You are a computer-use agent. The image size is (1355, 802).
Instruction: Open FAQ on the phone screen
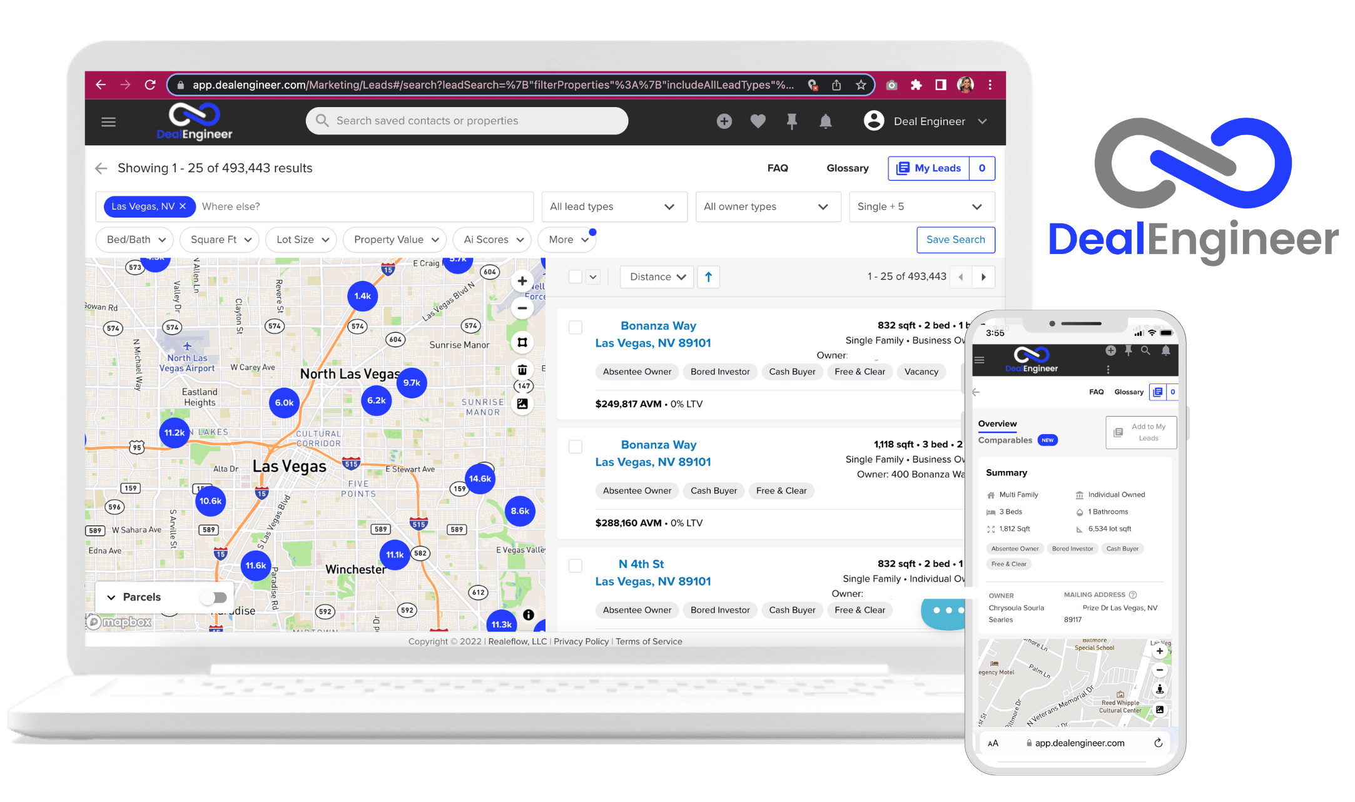[1096, 392]
